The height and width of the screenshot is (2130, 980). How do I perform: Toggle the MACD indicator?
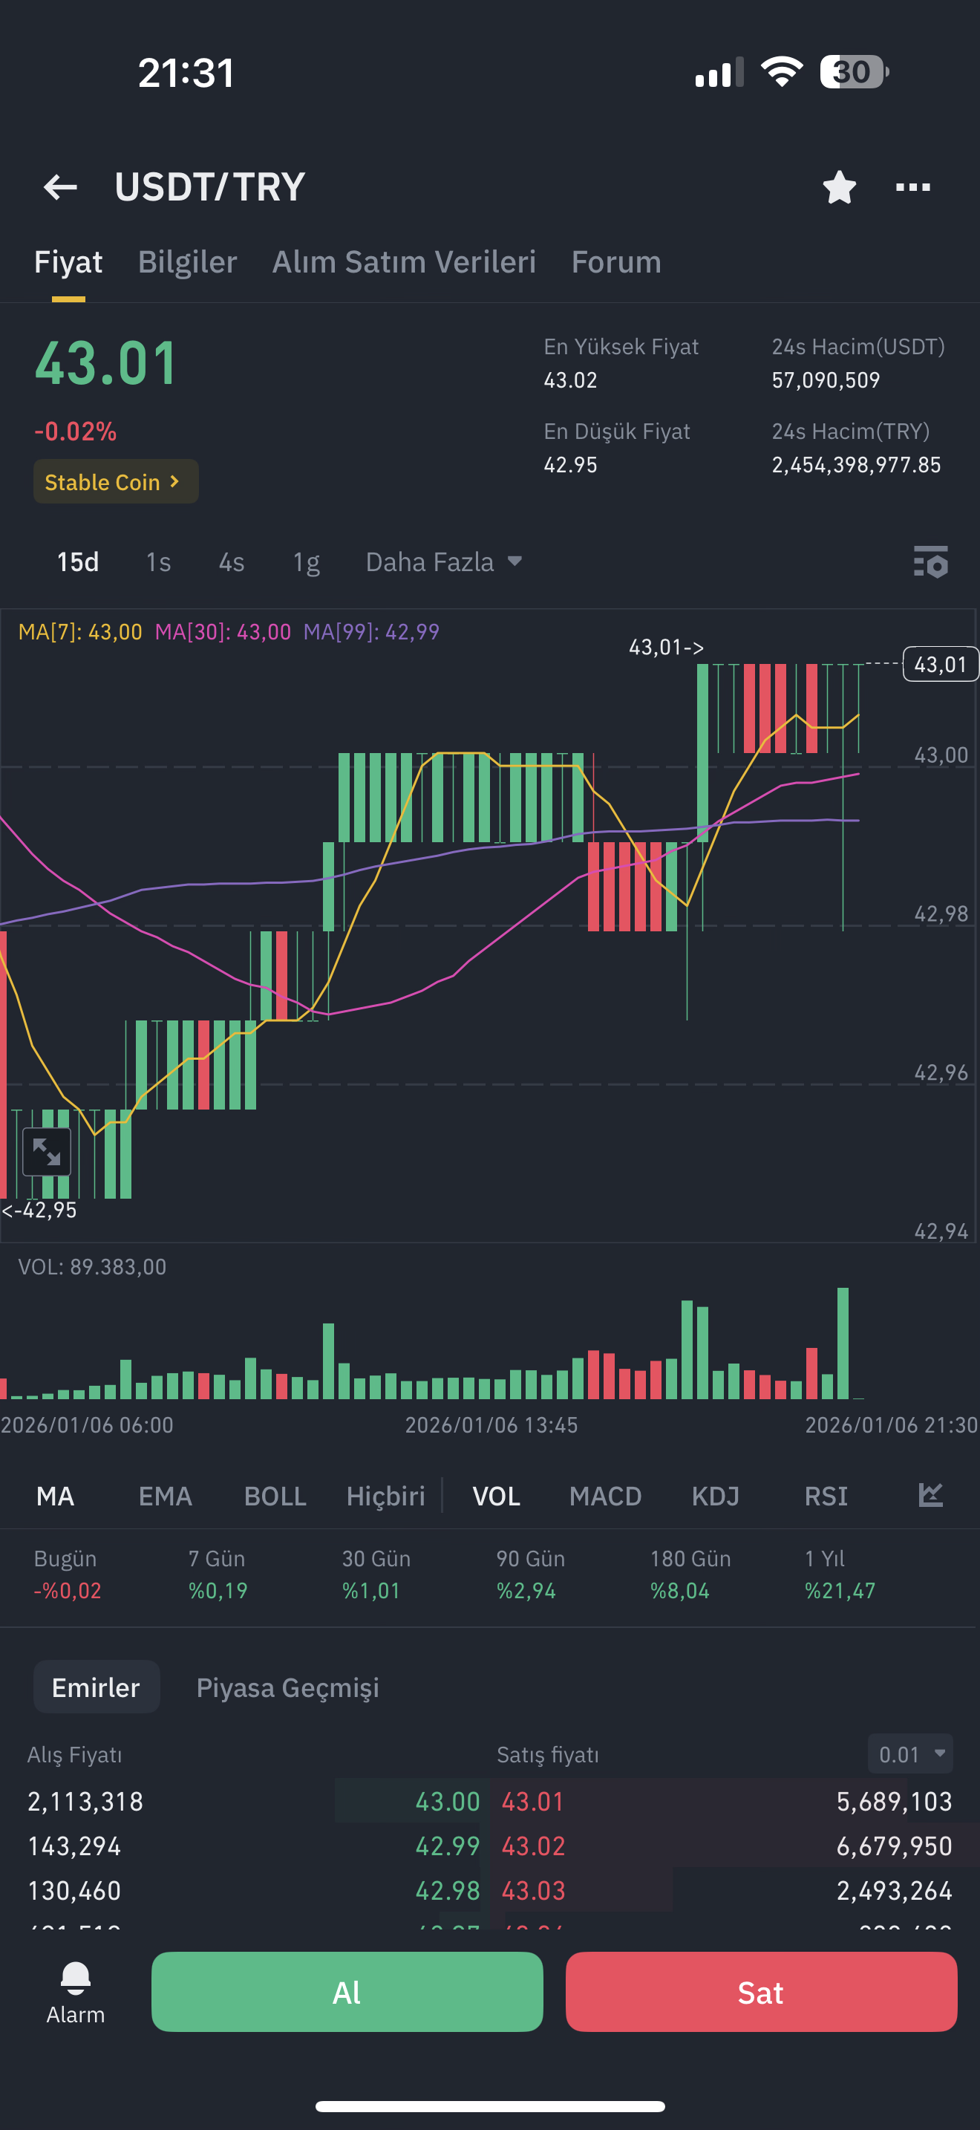click(x=605, y=1496)
